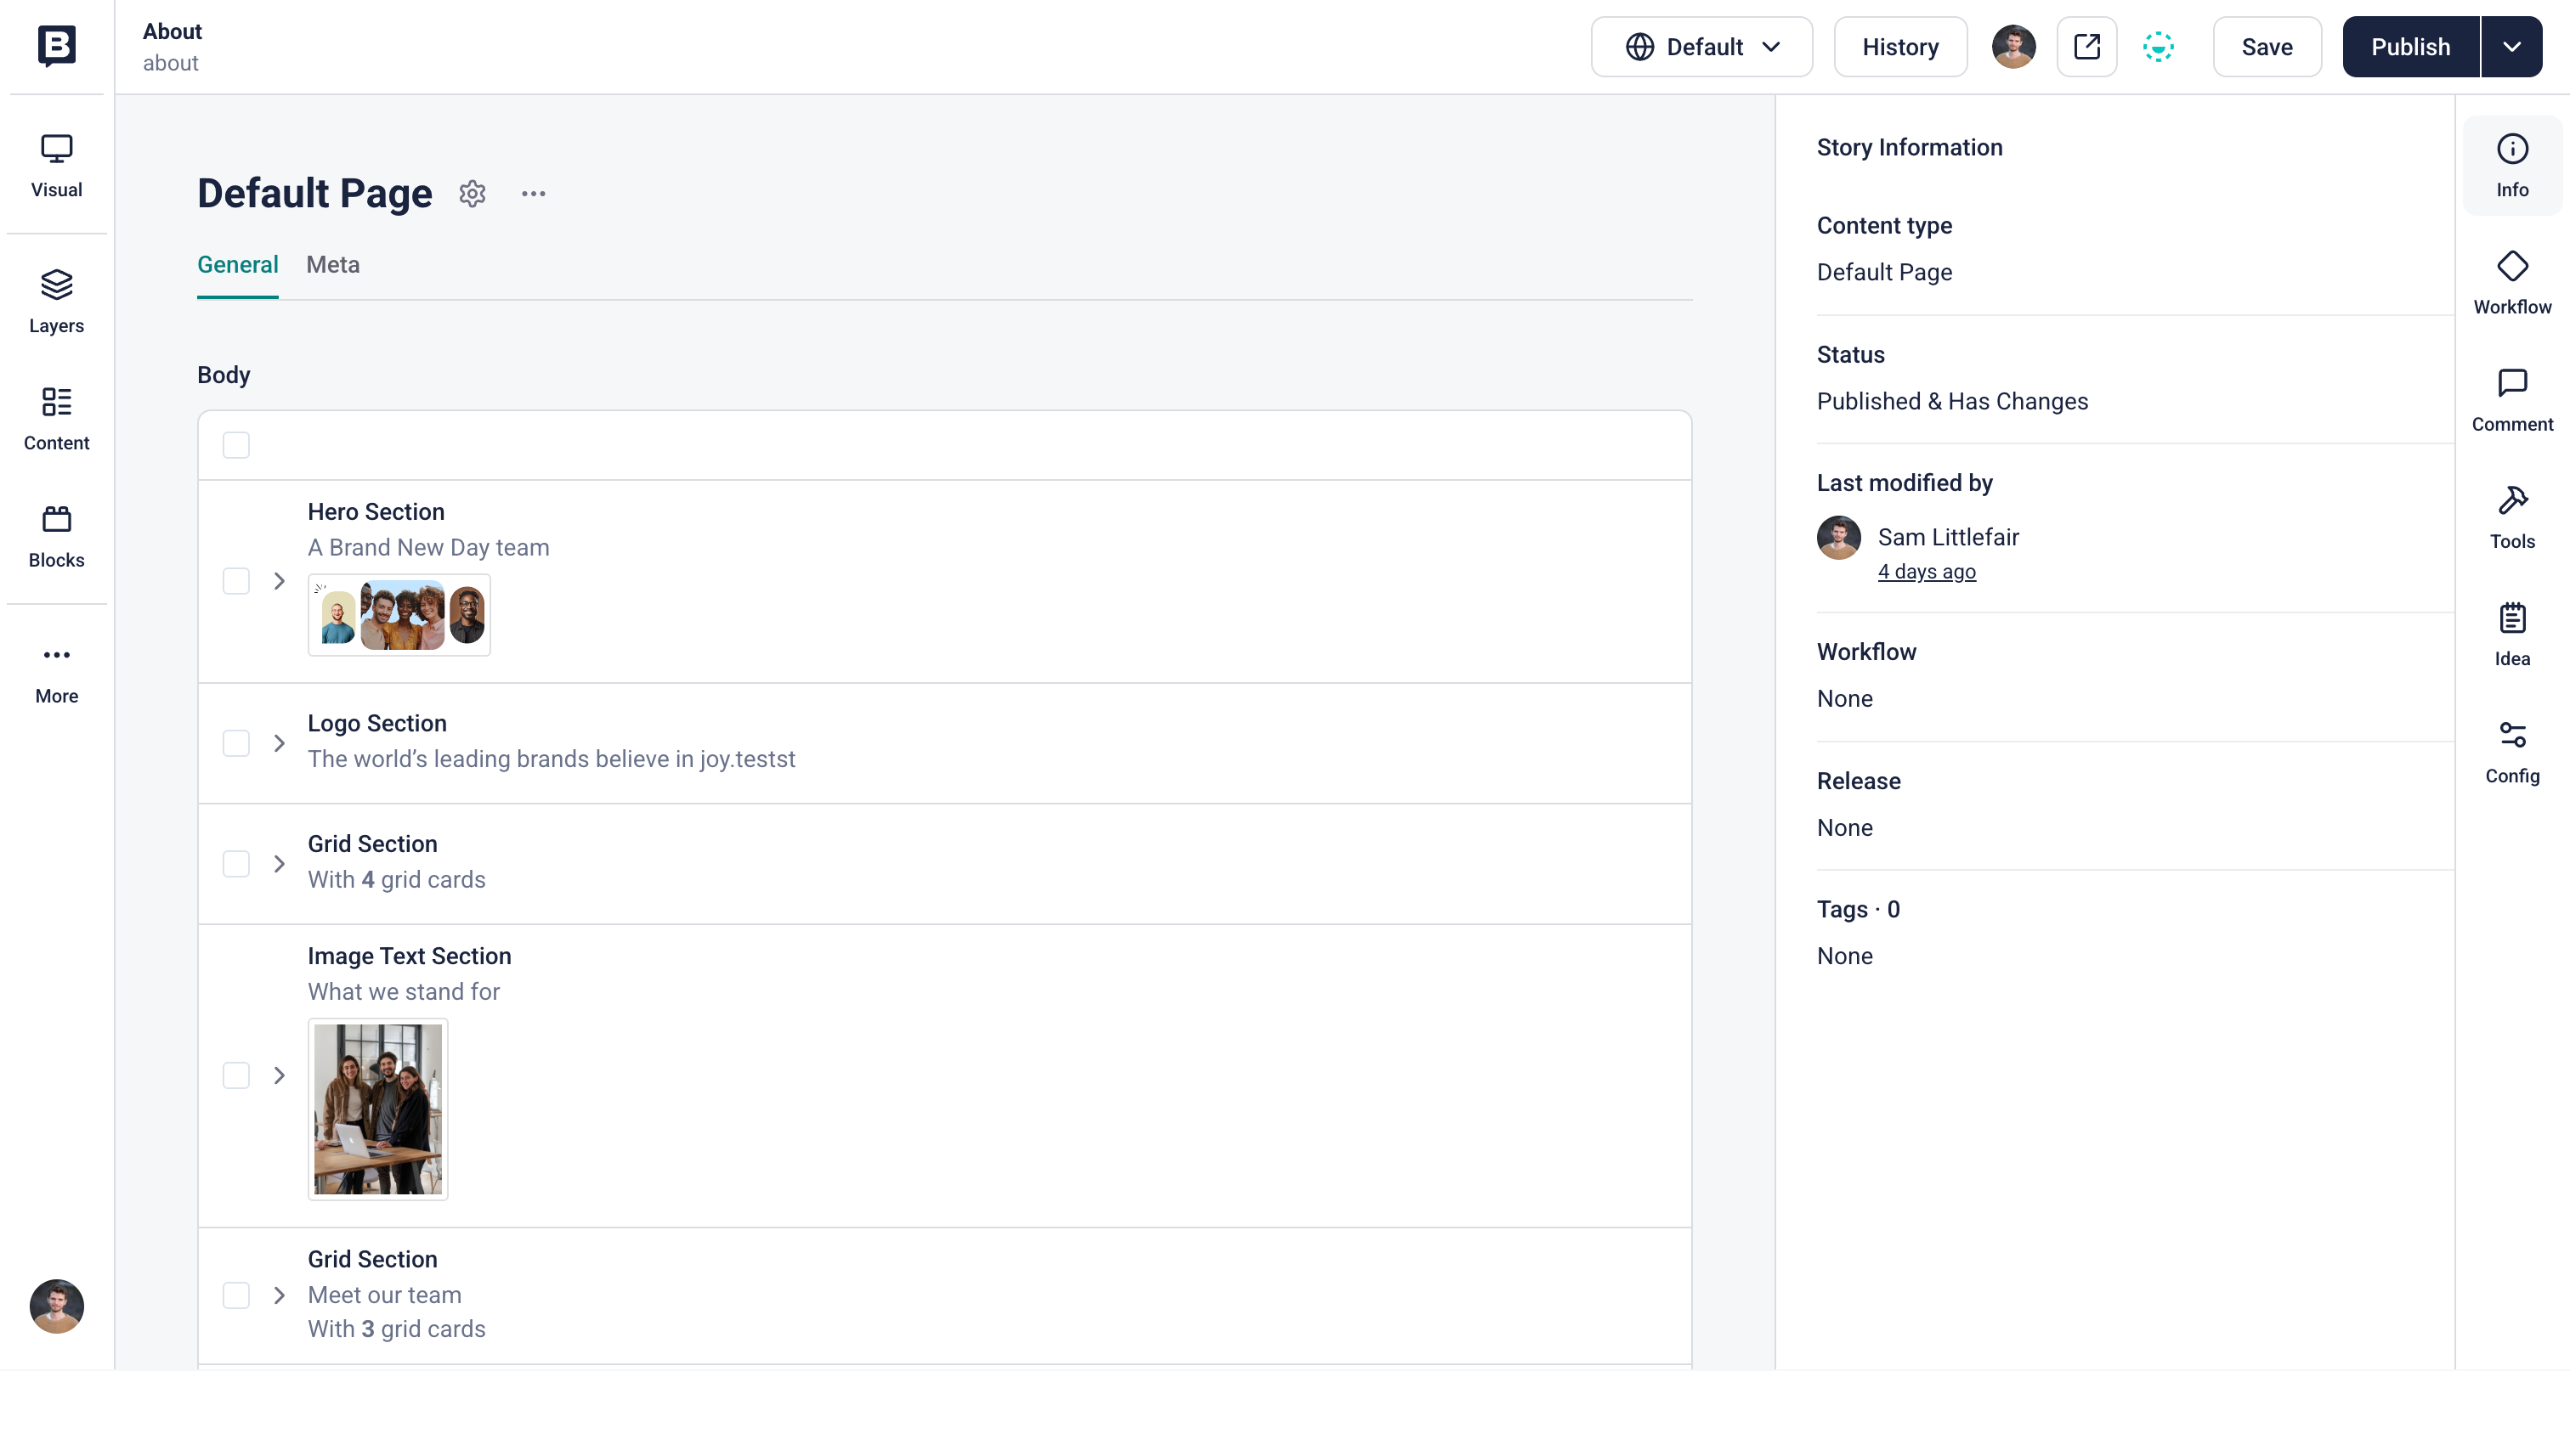
Task: Open the Layers panel
Action: tap(56, 301)
